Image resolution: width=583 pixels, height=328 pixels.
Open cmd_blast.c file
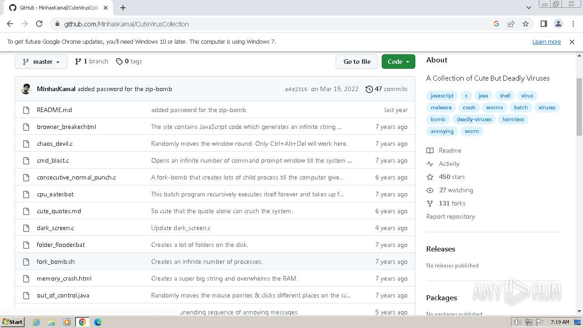(53, 160)
